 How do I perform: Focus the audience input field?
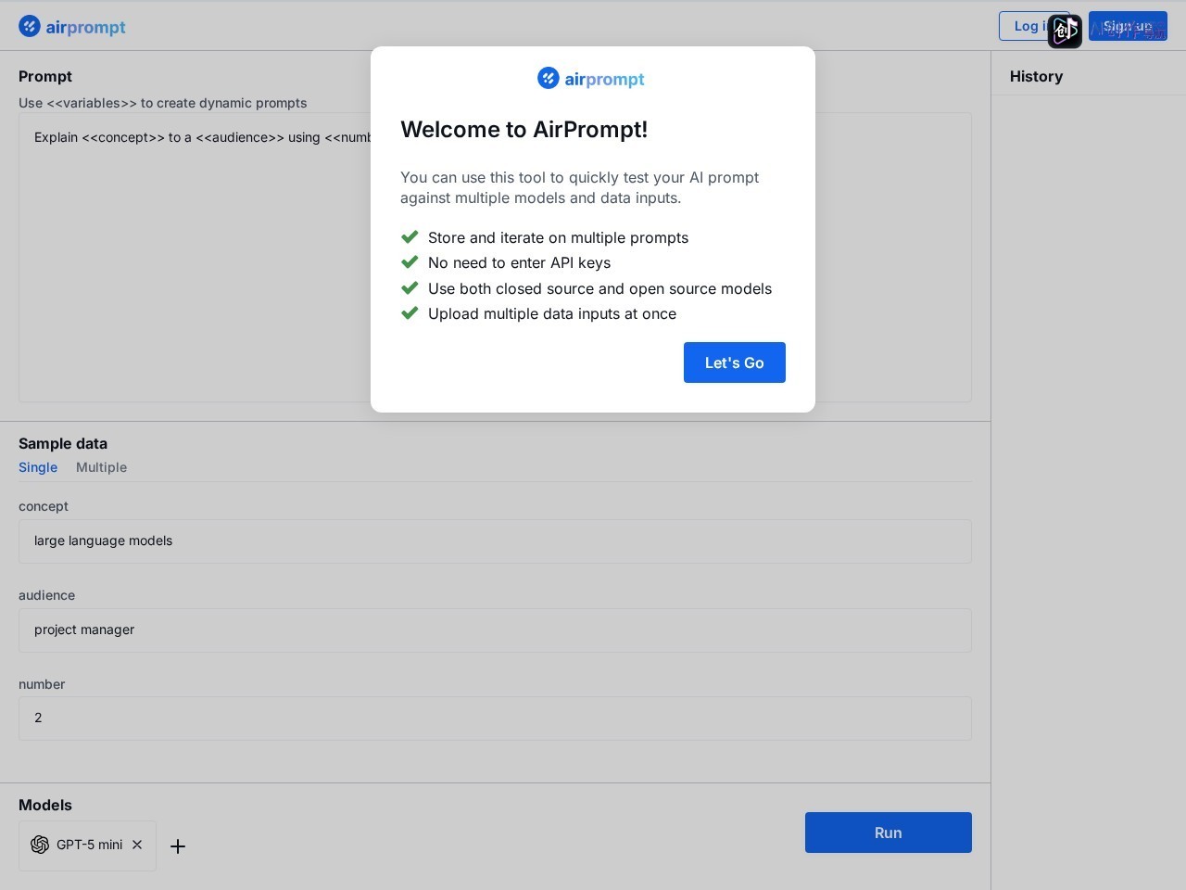click(495, 630)
